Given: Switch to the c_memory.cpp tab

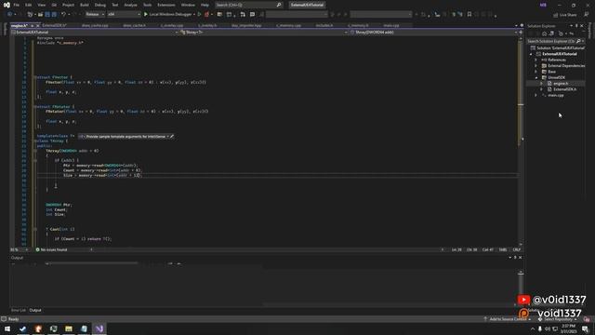Looking at the screenshot, I should pyautogui.click(x=288, y=25).
